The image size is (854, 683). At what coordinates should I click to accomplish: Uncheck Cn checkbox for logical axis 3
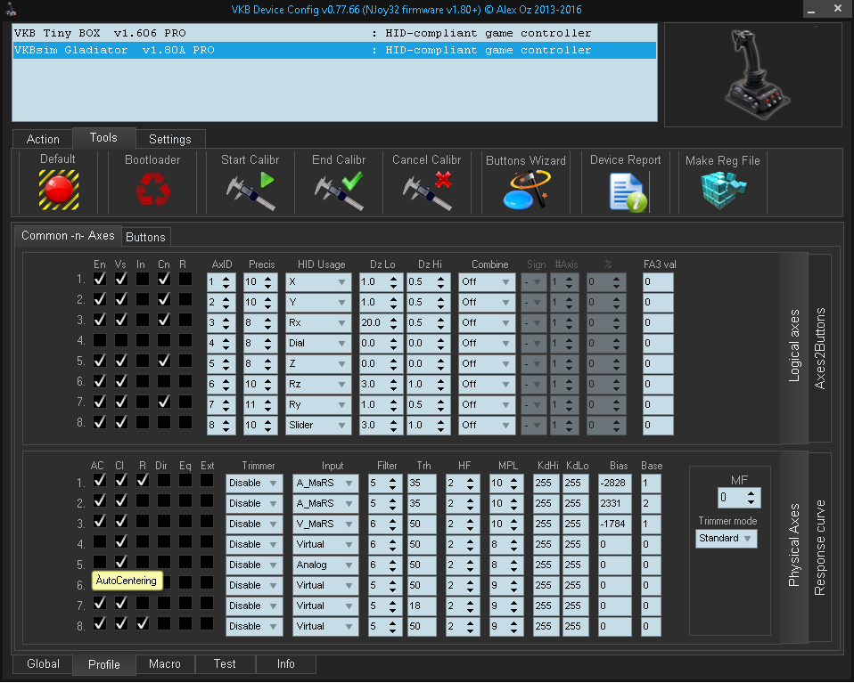tap(164, 320)
